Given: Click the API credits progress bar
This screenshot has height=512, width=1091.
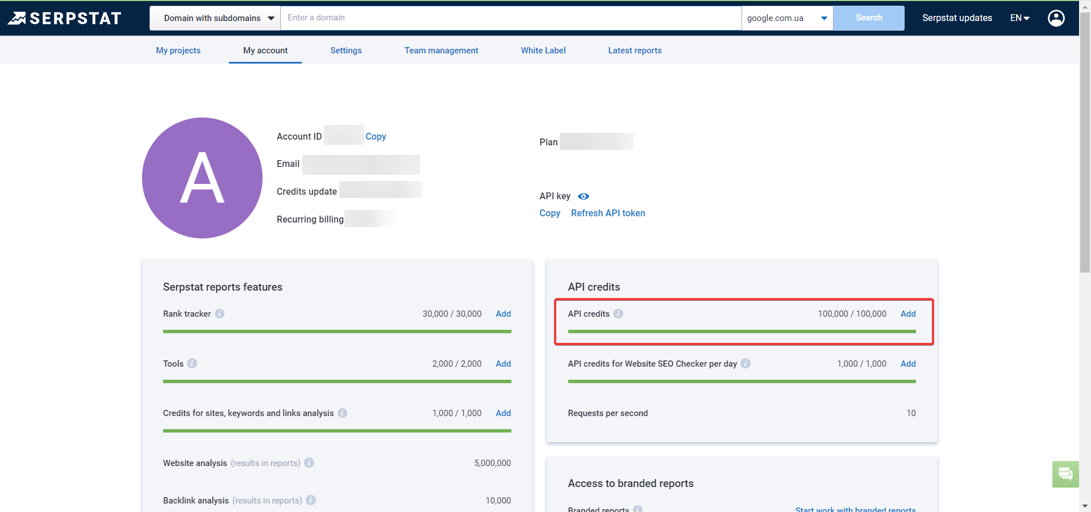Looking at the screenshot, I should pos(742,331).
